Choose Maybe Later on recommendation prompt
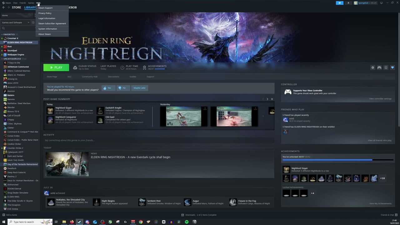Viewport: 400px width, 225px height. (139, 88)
